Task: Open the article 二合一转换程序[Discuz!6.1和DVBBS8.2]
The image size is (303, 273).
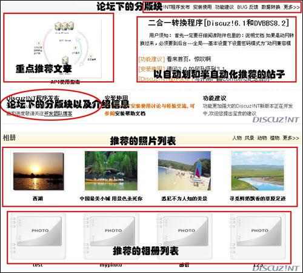Action: click(x=218, y=23)
